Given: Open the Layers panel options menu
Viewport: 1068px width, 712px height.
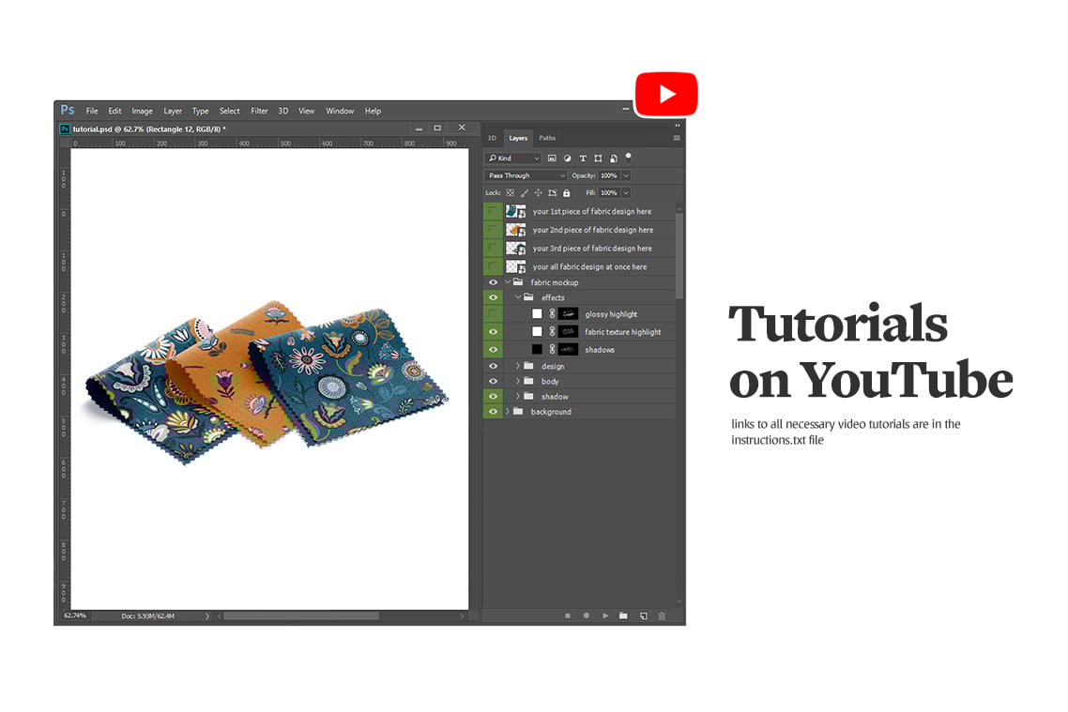Looking at the screenshot, I should pos(677,138).
